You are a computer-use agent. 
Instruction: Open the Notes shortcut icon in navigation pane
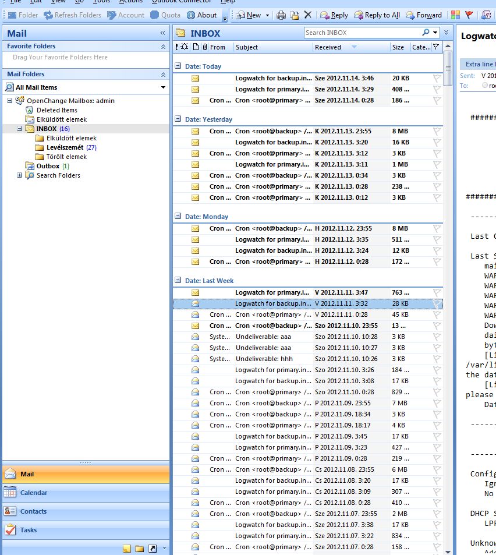(127, 549)
